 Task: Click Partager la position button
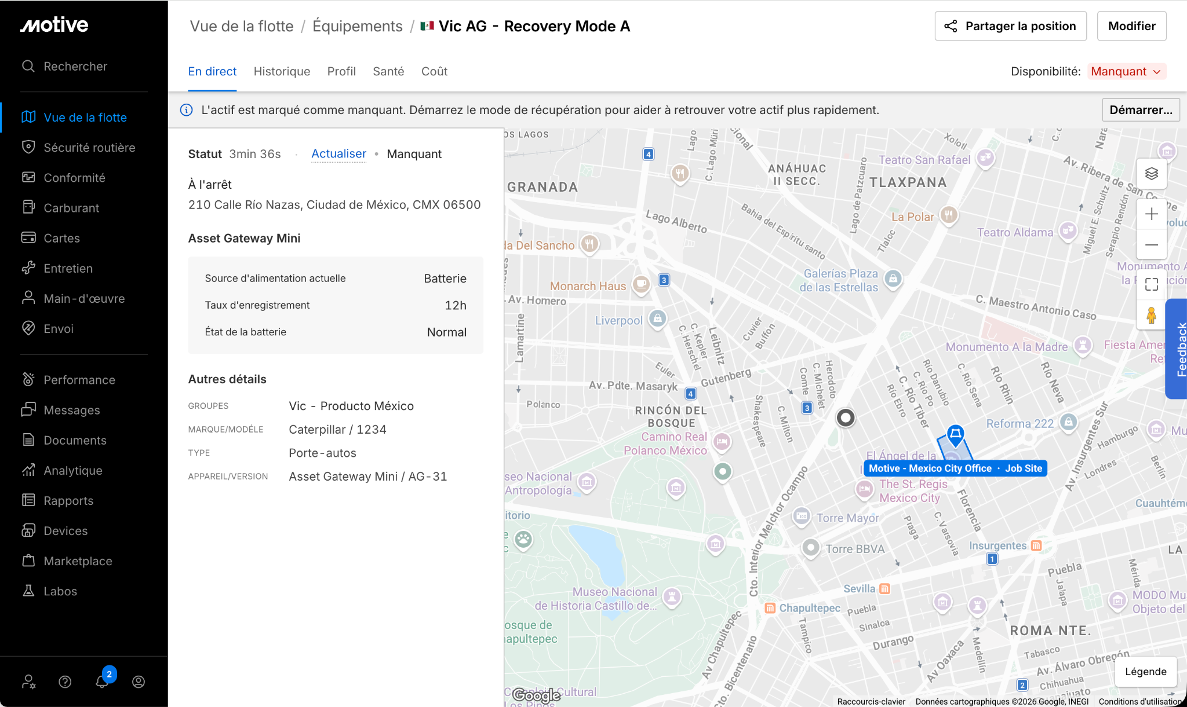pos(1010,26)
